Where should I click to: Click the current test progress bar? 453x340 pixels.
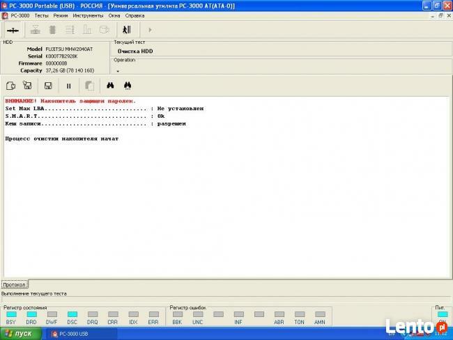pyautogui.click(x=227, y=300)
